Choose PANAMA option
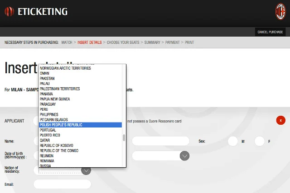The image size is (290, 193). point(81,94)
